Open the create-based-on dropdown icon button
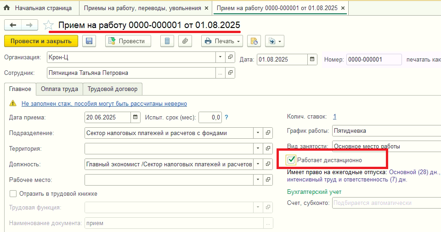This screenshot has height=232, width=441. point(275,41)
